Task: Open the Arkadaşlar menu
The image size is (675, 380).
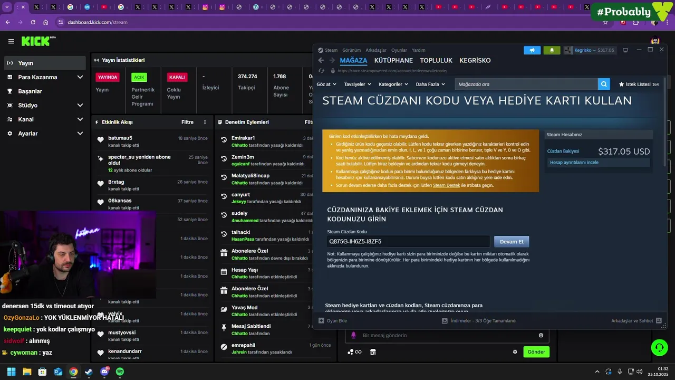Action: click(376, 50)
